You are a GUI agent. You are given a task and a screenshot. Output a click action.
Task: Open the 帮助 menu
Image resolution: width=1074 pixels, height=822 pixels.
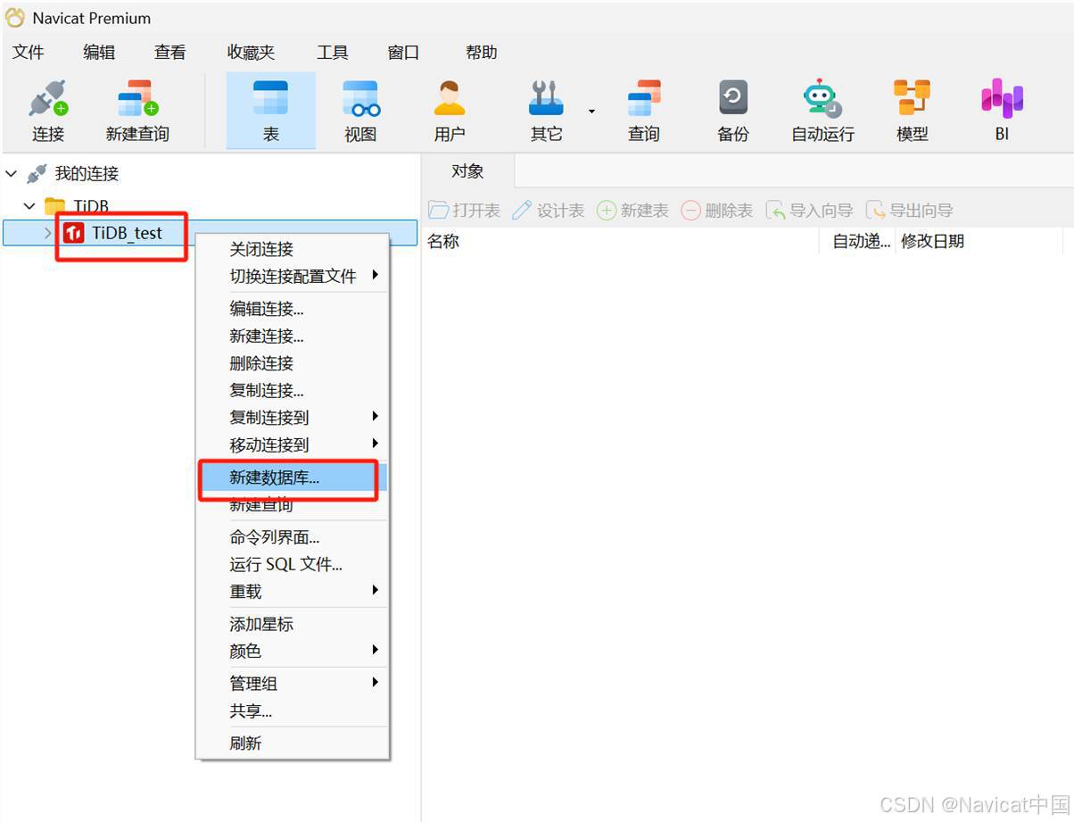click(x=481, y=53)
